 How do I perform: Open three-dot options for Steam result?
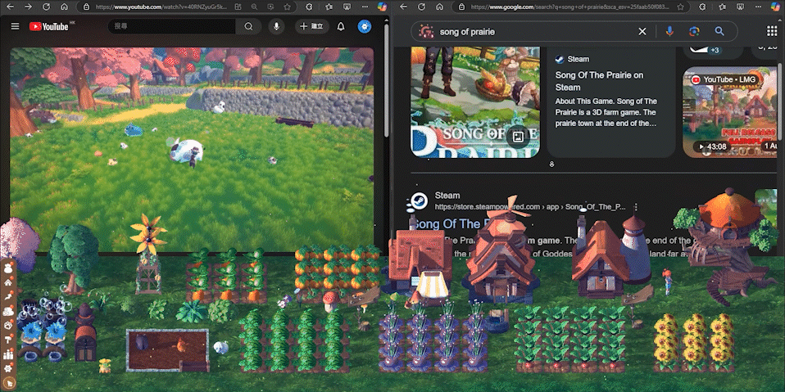click(636, 206)
